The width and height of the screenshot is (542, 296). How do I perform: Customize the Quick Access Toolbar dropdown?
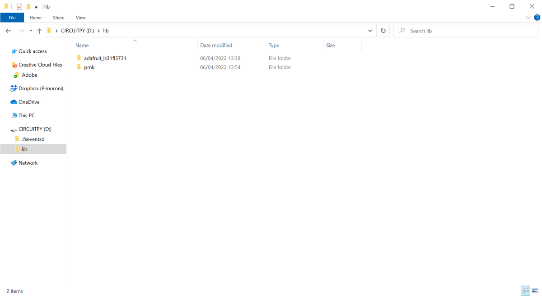(36, 7)
